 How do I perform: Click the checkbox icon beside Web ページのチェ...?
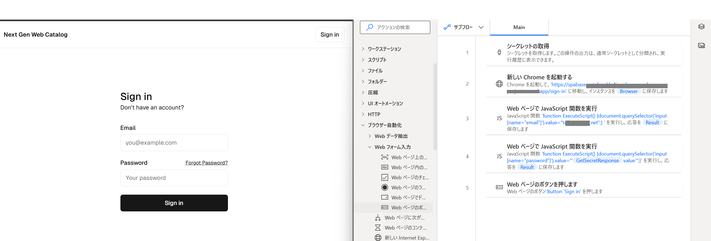coord(385,177)
